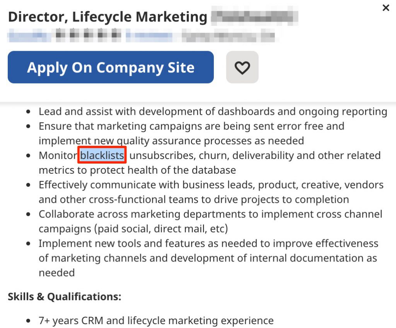
Task: Click the word Monitor before blacklists
Action: [58, 155]
